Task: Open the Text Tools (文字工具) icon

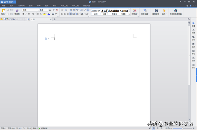Action: pos(144,10)
